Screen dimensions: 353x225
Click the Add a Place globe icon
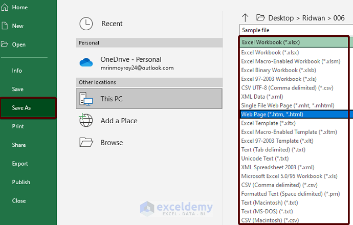pyautogui.click(x=86, y=120)
